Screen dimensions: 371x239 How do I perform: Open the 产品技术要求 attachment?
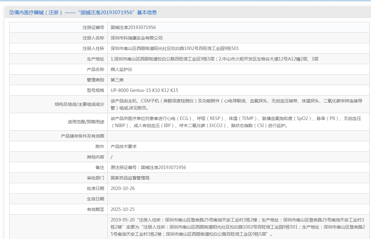pyautogui.click(x=123, y=147)
